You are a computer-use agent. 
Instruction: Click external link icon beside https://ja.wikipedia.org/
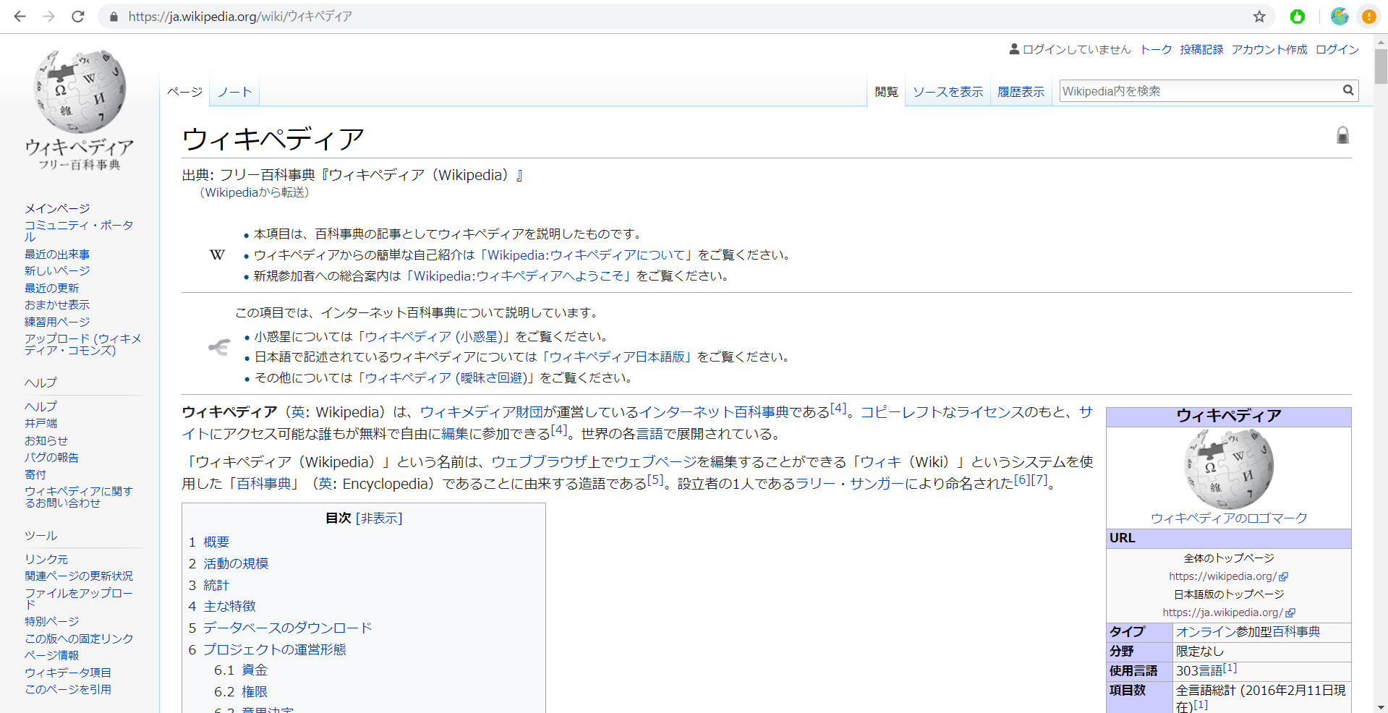pos(1290,612)
